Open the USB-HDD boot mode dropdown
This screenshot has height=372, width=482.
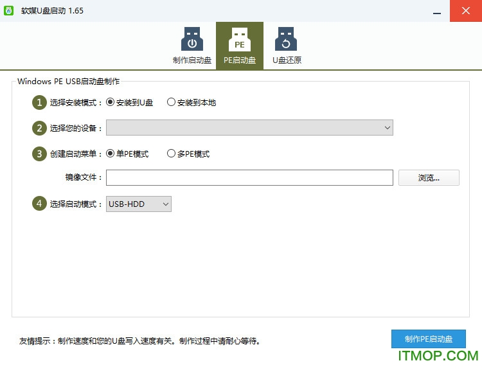[139, 204]
